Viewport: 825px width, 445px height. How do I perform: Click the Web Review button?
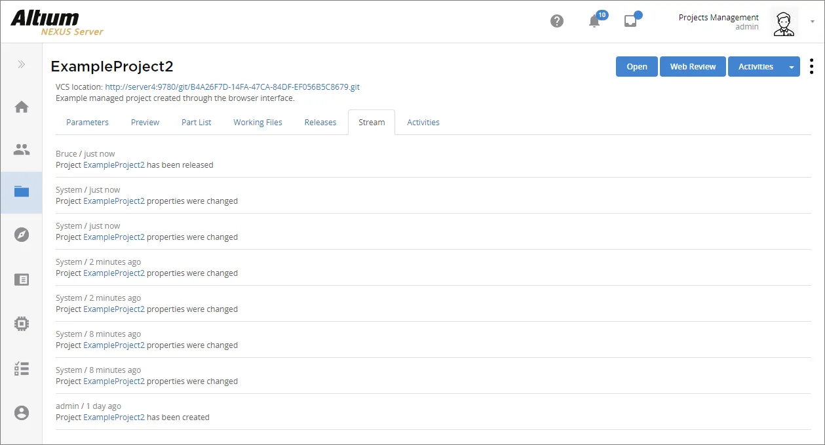[x=693, y=67]
